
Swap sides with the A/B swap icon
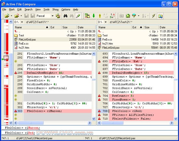click(x=112, y=16)
